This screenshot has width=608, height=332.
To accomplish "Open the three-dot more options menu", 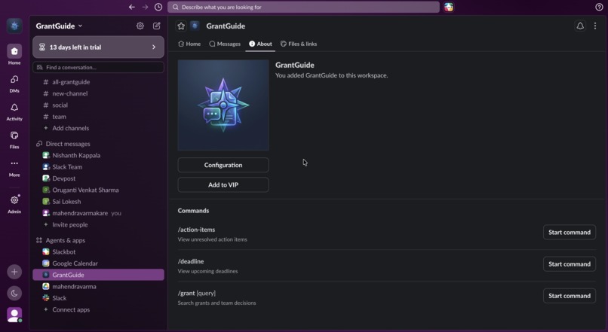I will 595,26.
